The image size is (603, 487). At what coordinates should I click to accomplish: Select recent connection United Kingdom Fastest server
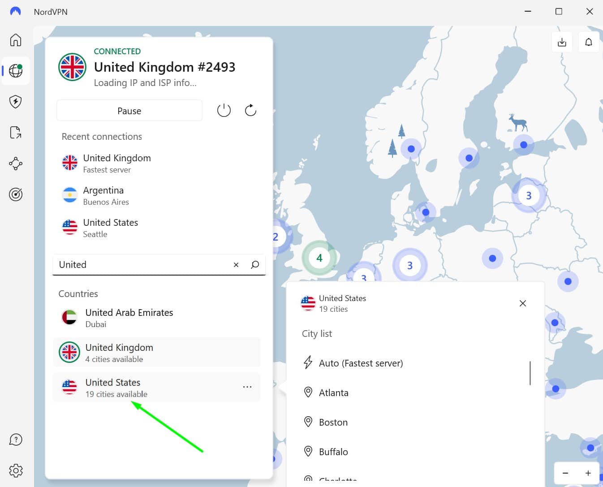[157, 164]
